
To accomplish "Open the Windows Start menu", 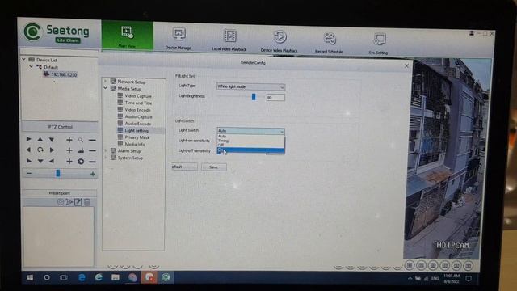I will [30, 277].
